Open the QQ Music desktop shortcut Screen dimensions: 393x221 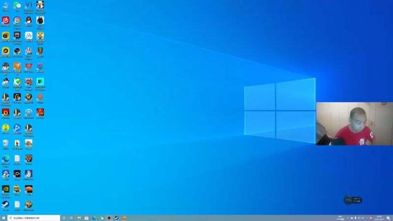[5, 129]
